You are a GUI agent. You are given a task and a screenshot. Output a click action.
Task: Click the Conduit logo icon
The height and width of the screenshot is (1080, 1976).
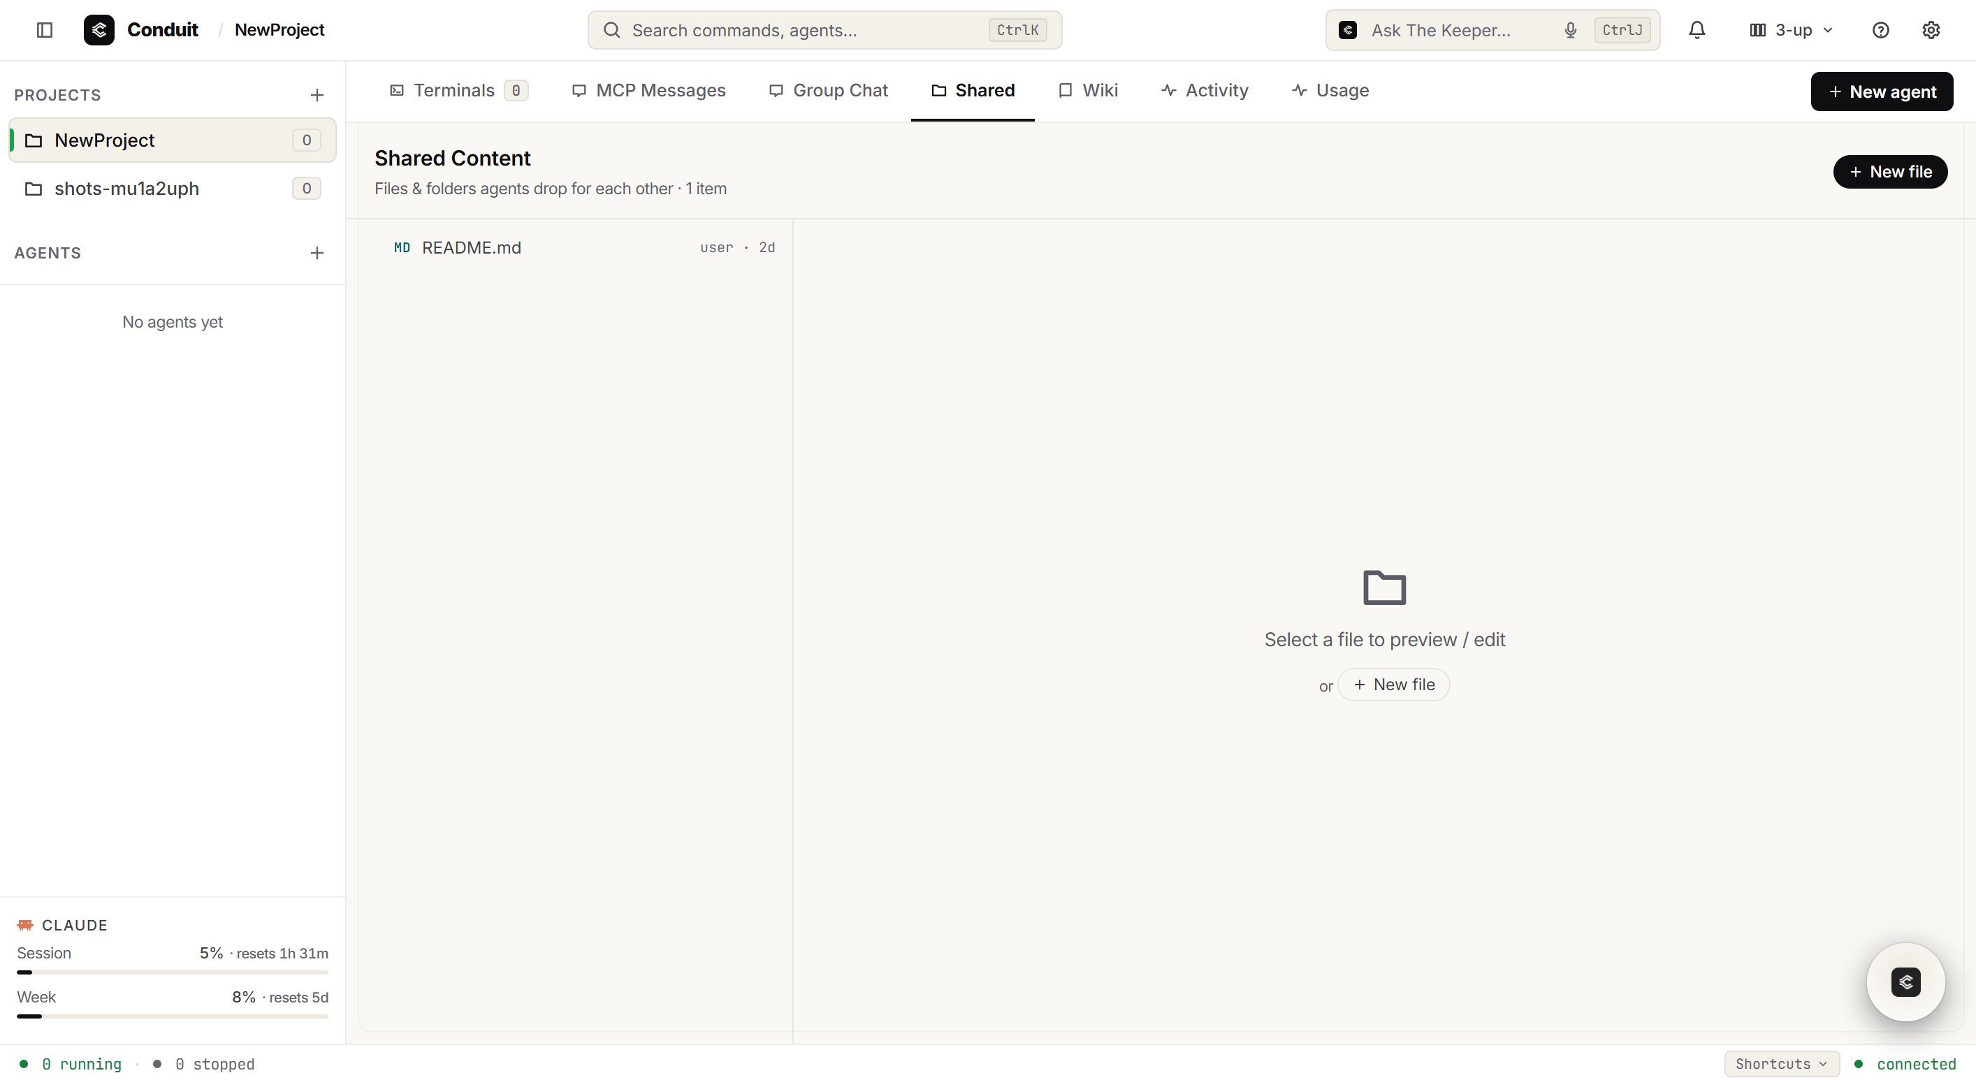[99, 30]
